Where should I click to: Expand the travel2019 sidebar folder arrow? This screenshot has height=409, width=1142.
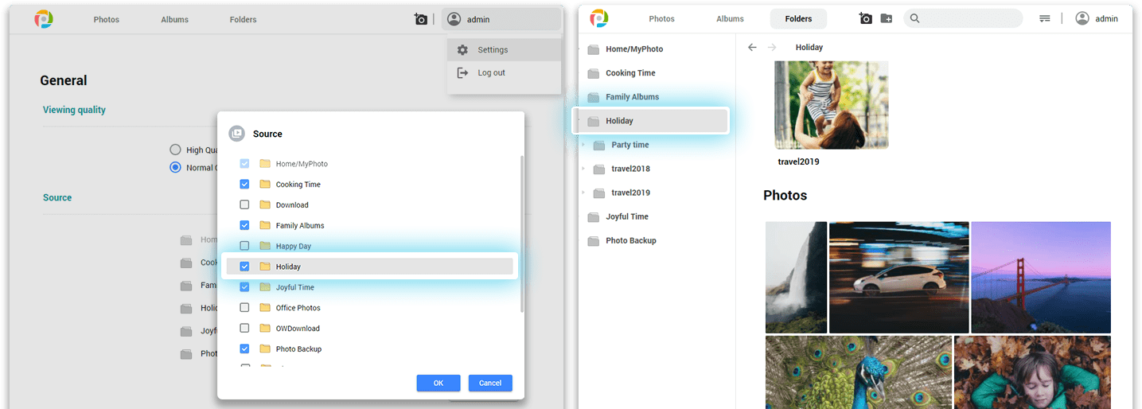pyautogui.click(x=583, y=193)
